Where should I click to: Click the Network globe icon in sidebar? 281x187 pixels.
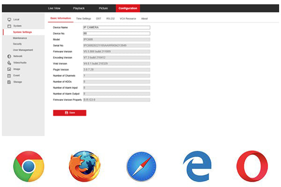[x=9, y=56]
